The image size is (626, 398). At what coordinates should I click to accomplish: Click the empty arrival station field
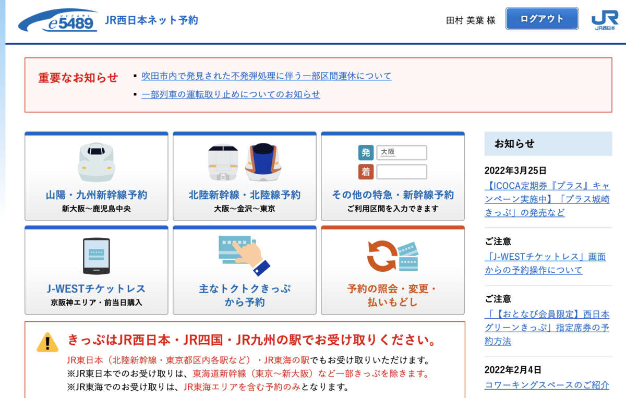pyautogui.click(x=402, y=172)
